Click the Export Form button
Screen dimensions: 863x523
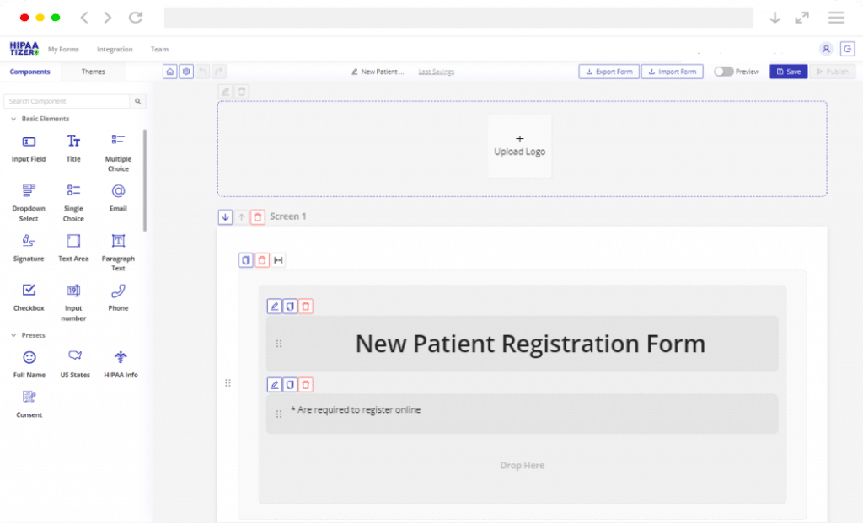coord(608,72)
